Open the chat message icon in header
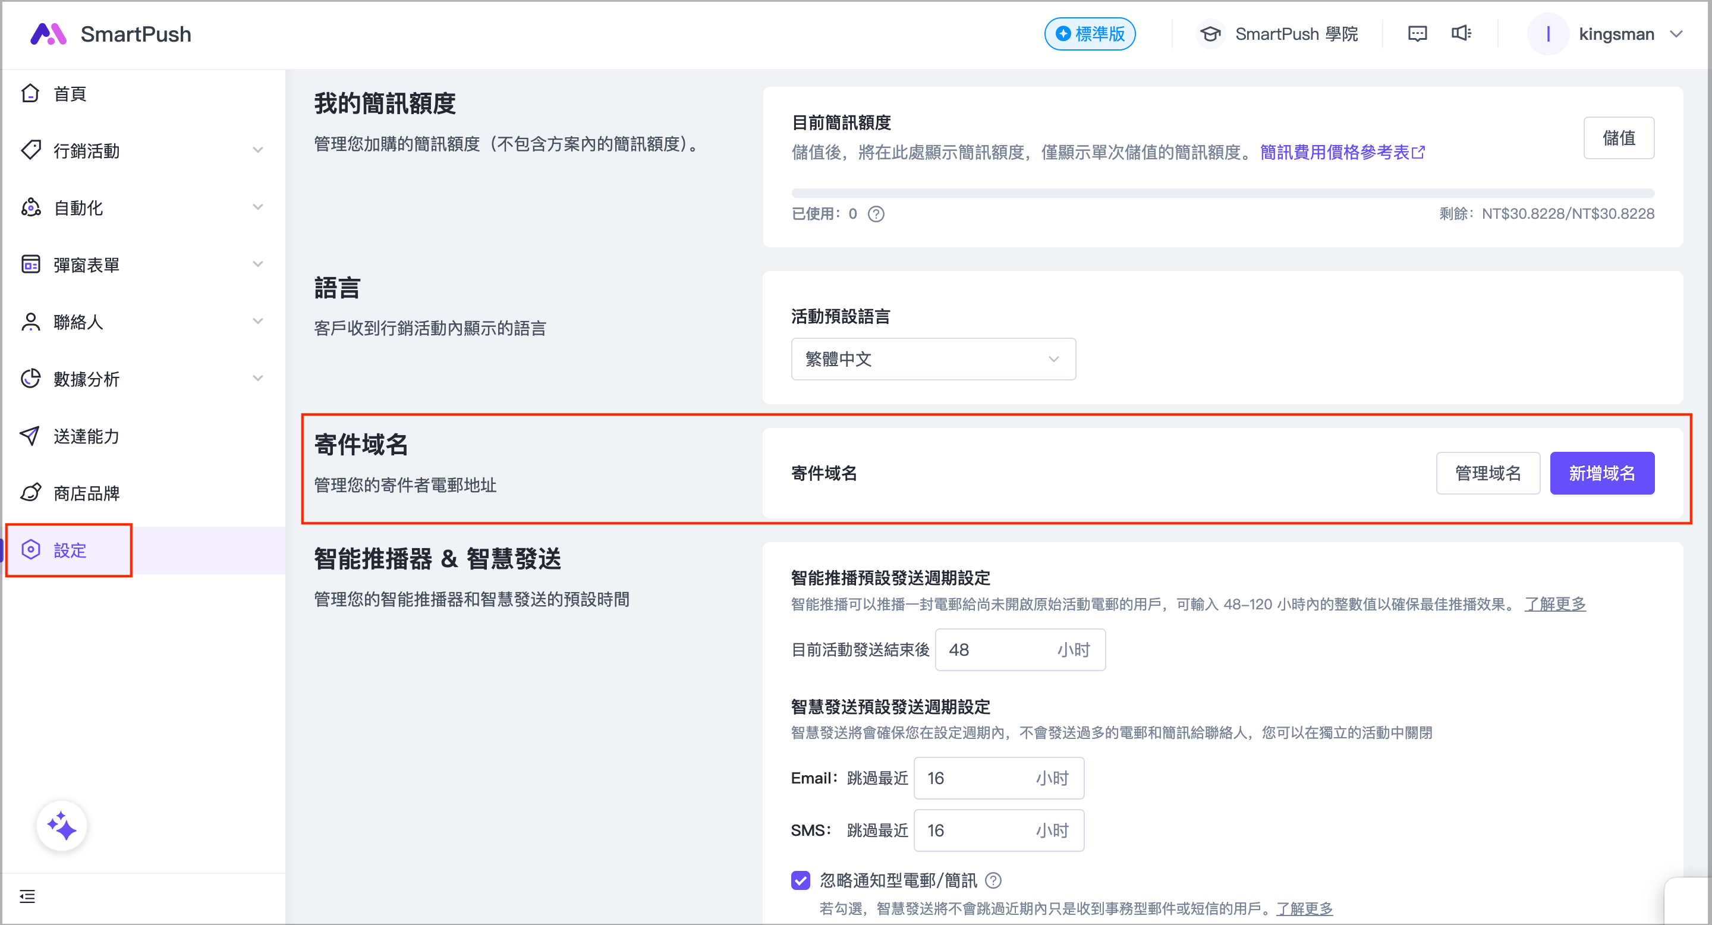Screen dimensions: 1712x925 click(x=1417, y=34)
